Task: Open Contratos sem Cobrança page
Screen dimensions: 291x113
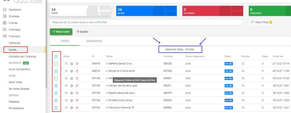Action: (22, 56)
